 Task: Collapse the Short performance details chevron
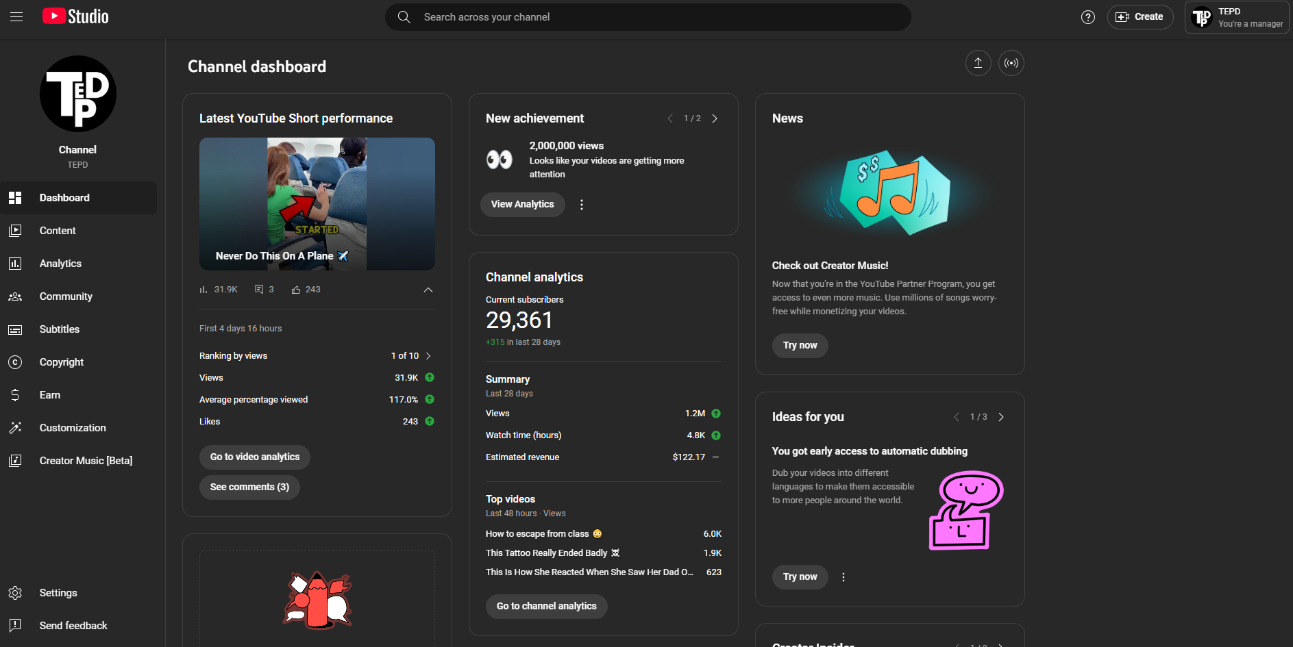[428, 290]
